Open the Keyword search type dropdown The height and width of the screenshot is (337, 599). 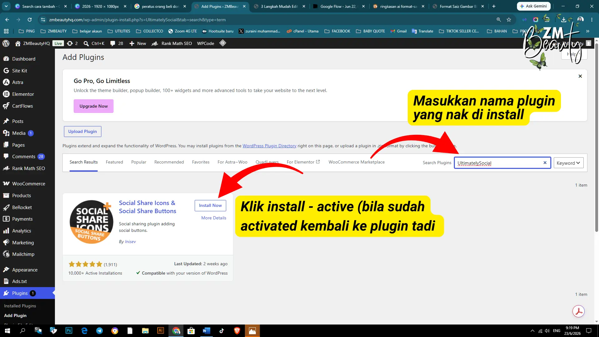point(568,163)
